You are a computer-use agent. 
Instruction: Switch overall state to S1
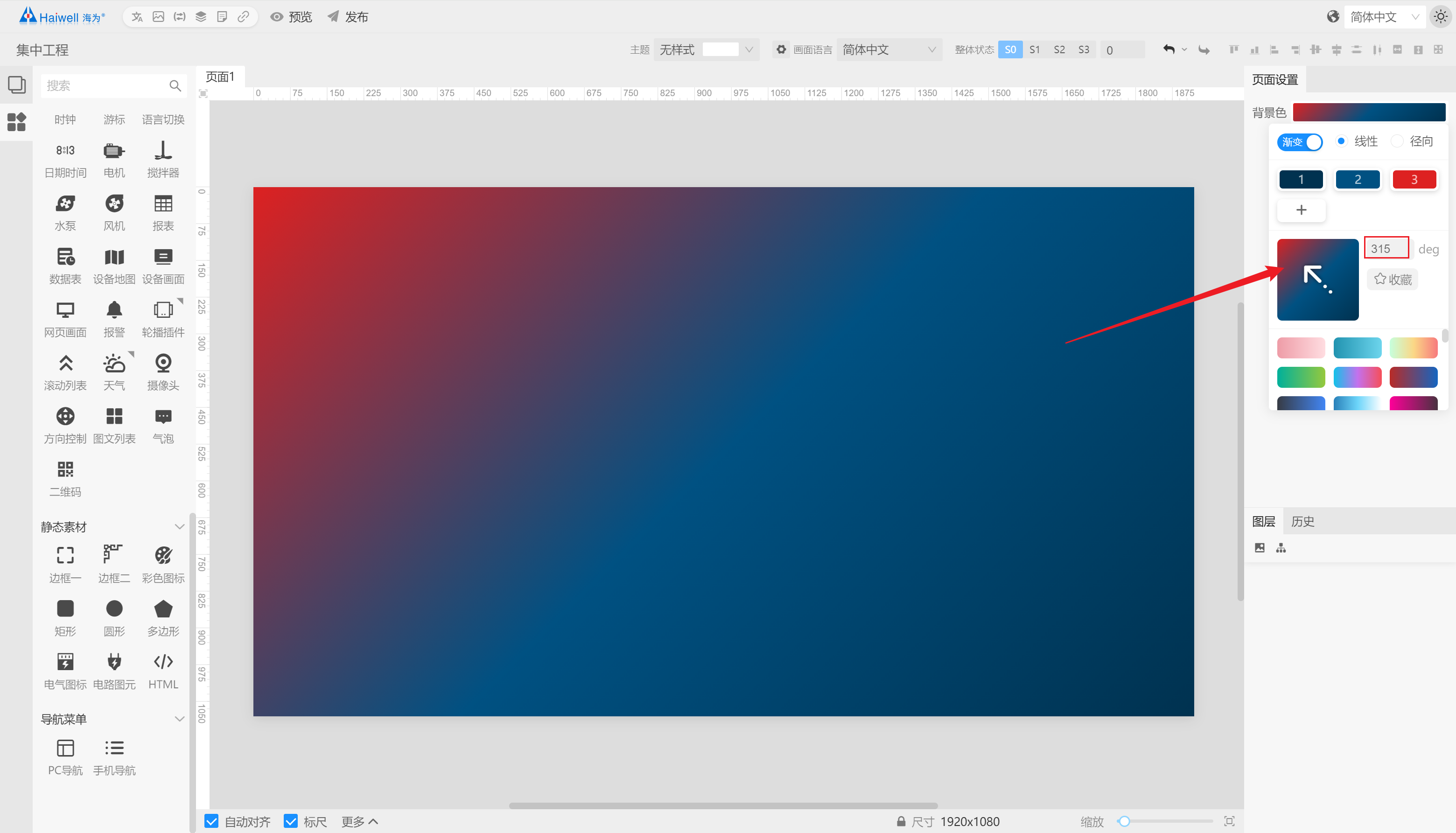[1034, 50]
